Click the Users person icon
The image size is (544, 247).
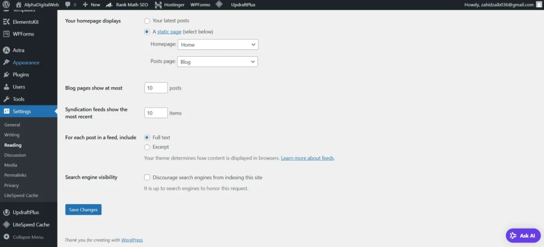pos(6,87)
